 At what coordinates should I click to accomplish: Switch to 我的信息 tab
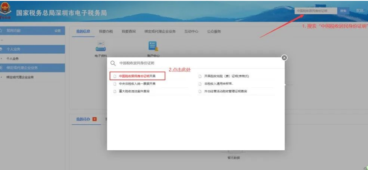83,31
